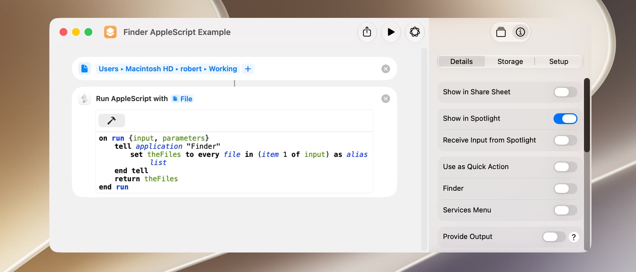The height and width of the screenshot is (272, 636).
Task: Click the details panel scrollbar
Action: pyautogui.click(x=587, y=115)
